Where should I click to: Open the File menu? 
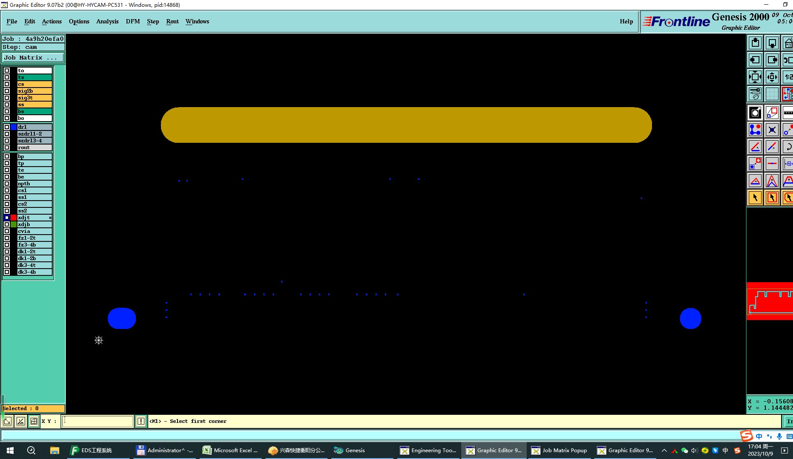12,21
